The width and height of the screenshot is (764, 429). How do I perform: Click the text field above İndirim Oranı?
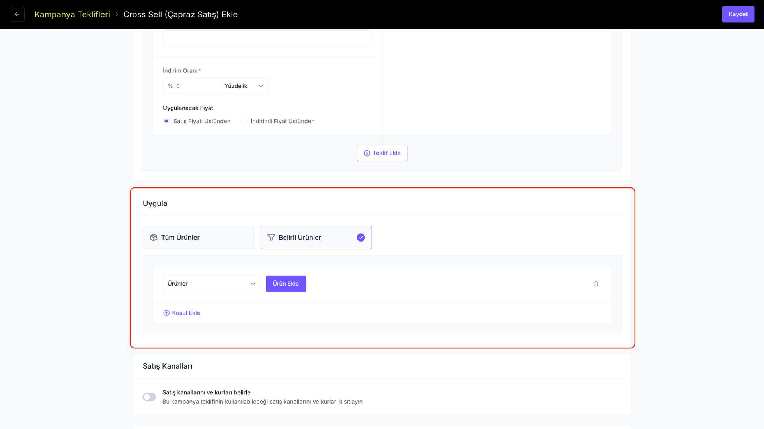coord(267,38)
